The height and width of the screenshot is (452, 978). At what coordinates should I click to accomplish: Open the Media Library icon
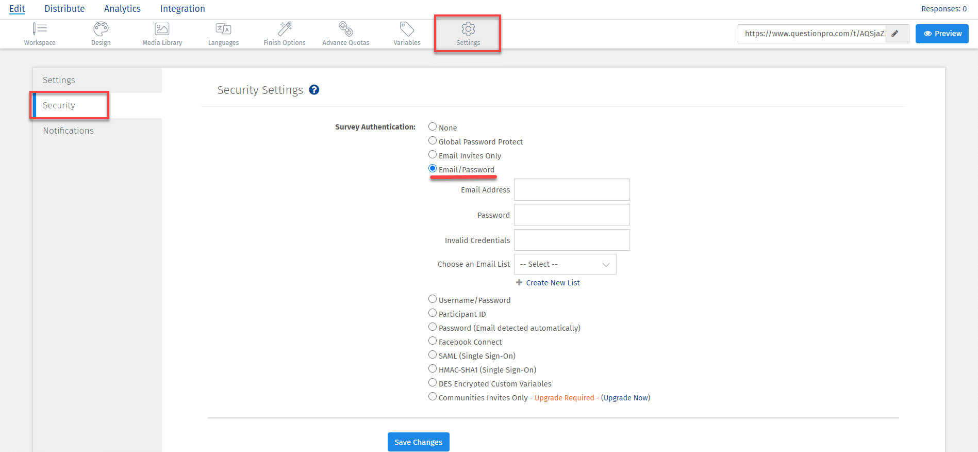(x=162, y=29)
